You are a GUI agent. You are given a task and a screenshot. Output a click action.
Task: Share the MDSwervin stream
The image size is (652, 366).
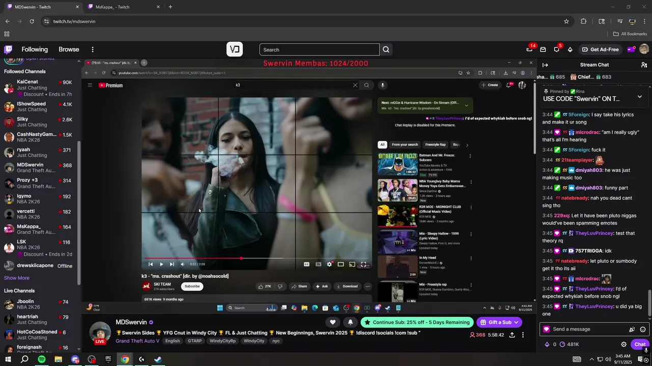pyautogui.click(x=512, y=335)
